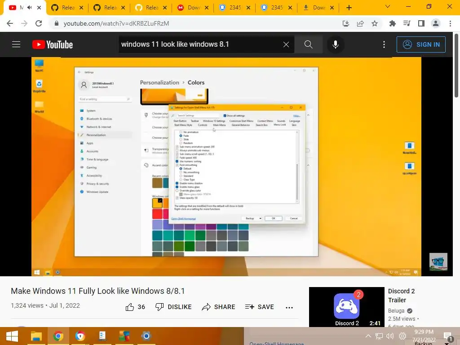This screenshot has height=345, width=460.
Task: Open YouTube settings three-dot menu
Action: (x=384, y=44)
